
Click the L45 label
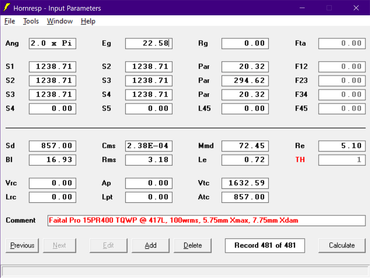204,109
